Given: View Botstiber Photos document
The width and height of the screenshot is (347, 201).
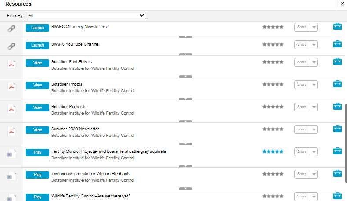Looking at the screenshot, I should [x=37, y=85].
